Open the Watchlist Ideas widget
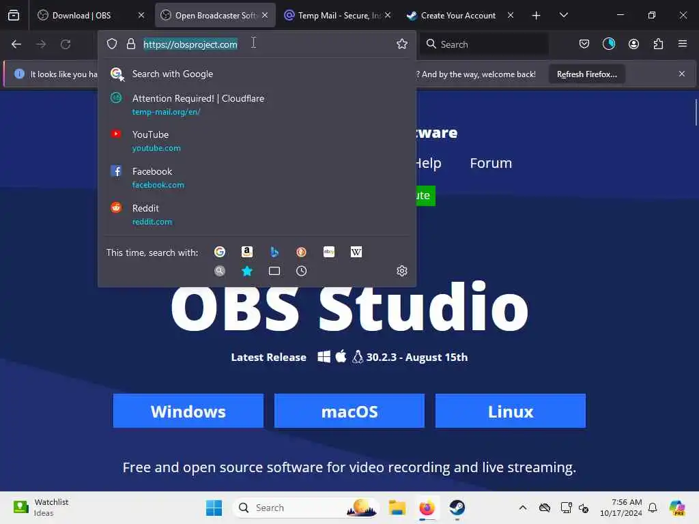The image size is (699, 524). click(x=41, y=508)
